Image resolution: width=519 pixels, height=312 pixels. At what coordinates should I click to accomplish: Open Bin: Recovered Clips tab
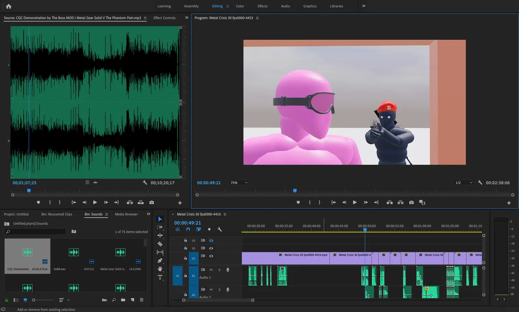pyautogui.click(x=57, y=214)
